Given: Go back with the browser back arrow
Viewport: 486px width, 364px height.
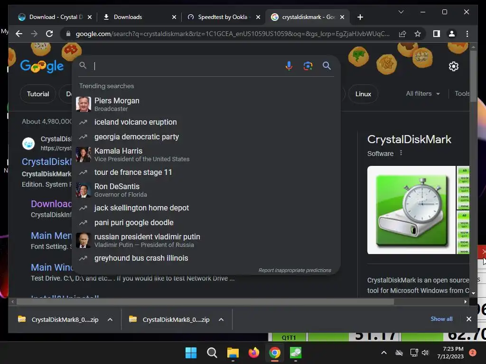Looking at the screenshot, I should pos(19,34).
